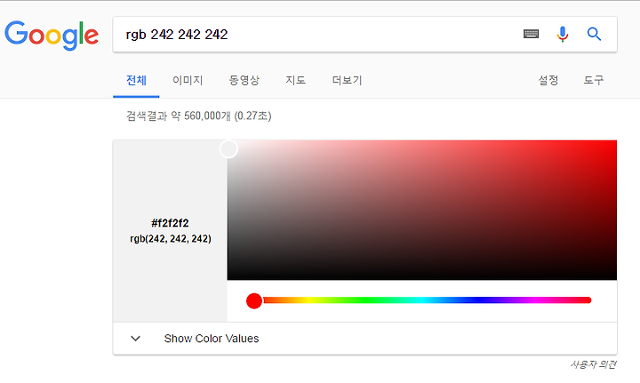Click inside the red saturation gradient area
Screen dimensions: 640x383
[422, 210]
